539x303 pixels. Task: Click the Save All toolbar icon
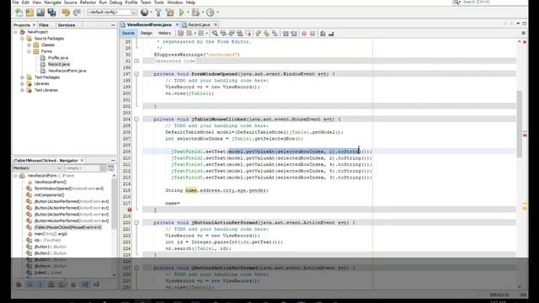(52, 13)
